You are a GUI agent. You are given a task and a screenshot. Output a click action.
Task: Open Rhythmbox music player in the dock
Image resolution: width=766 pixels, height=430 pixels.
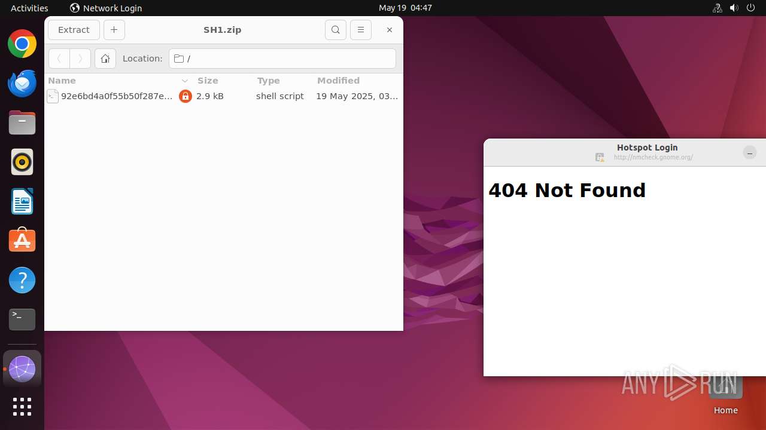[22, 162]
